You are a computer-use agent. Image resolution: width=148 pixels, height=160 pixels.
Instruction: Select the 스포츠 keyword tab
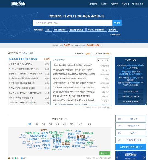(79, 124)
